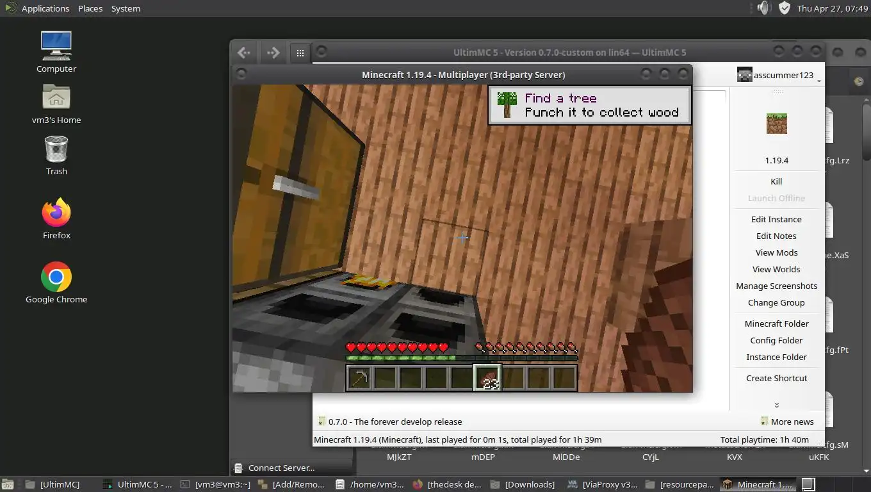This screenshot has width=871, height=492.
Task: Click the back arrow in file manager
Action: pyautogui.click(x=243, y=53)
